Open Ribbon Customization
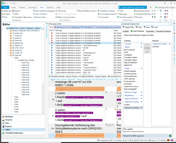Screen dimensions: 176x143 click(x=65, y=17)
